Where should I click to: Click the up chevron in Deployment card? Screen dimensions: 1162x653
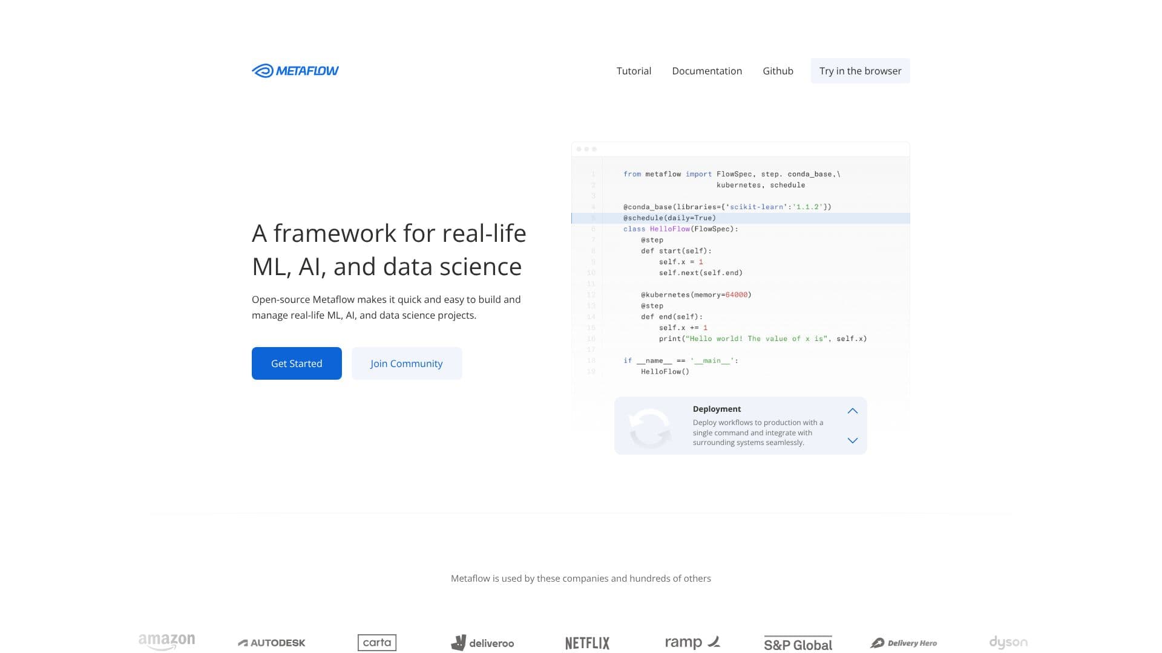click(852, 411)
